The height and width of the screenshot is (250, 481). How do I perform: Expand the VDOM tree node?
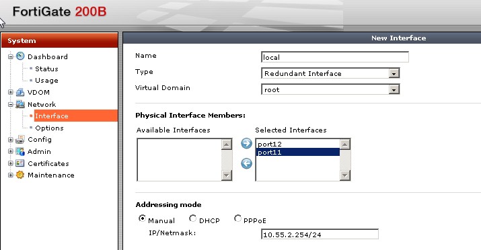pyautogui.click(x=11, y=92)
